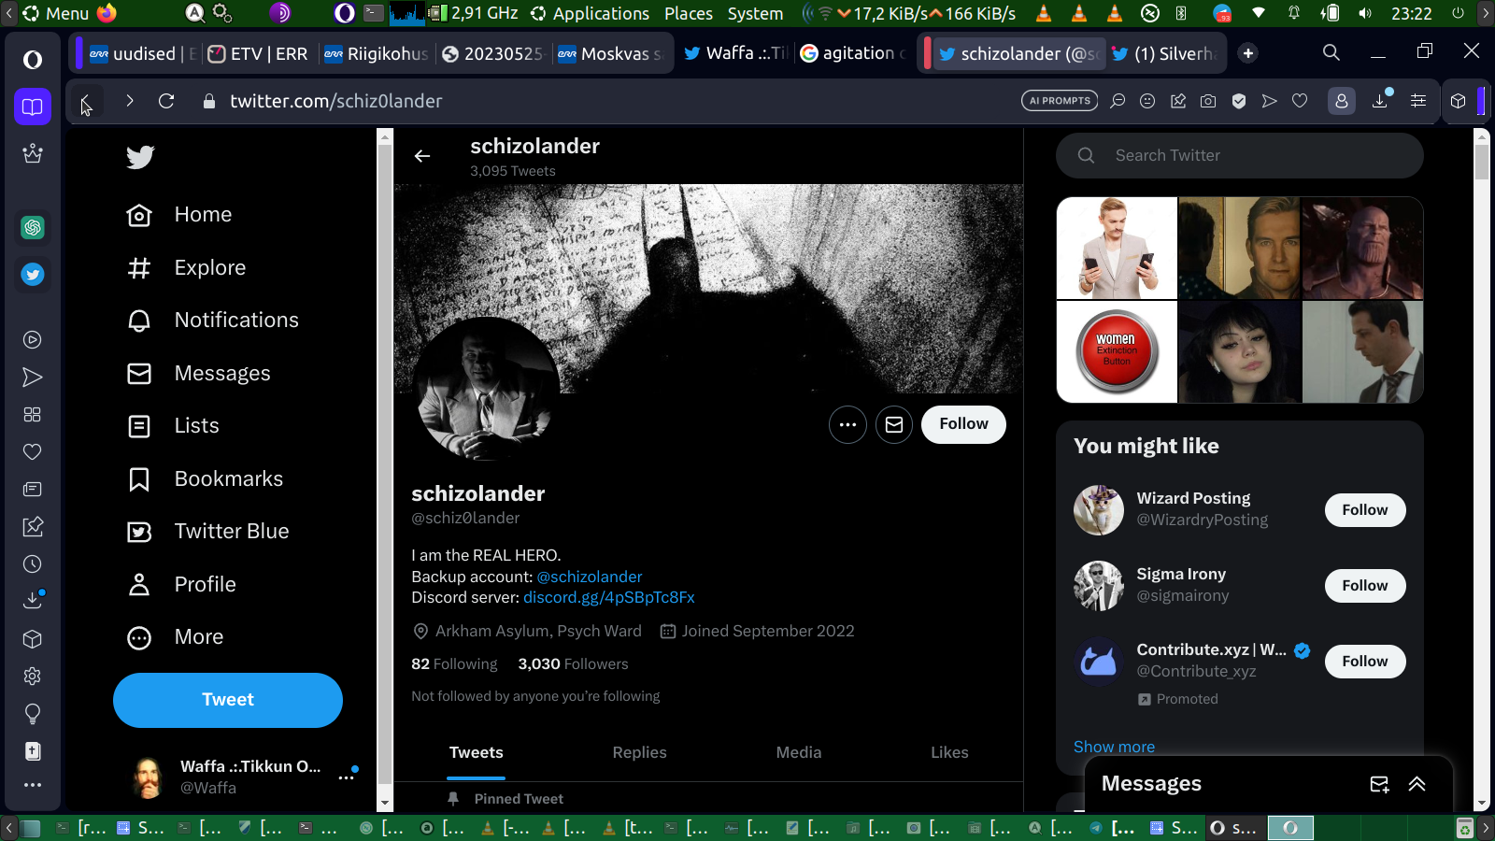Open the History clock in Opera sidebar
The height and width of the screenshot is (841, 1495).
[33, 564]
